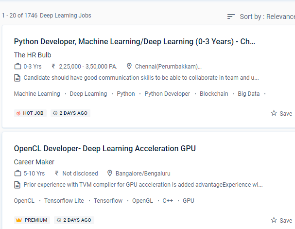Image resolution: width=295 pixels, height=229 pixels.
Task: Click location pin icon beside Bangalore/Bengaluru
Action: pos(110,174)
